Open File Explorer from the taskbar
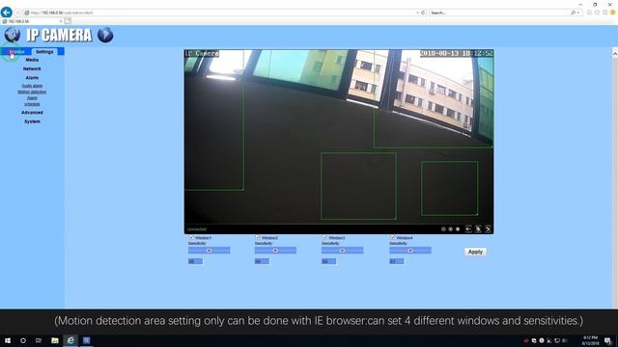 [x=55, y=340]
